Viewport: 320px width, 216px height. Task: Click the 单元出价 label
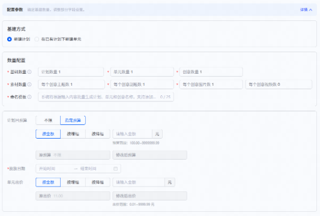tap(15, 182)
